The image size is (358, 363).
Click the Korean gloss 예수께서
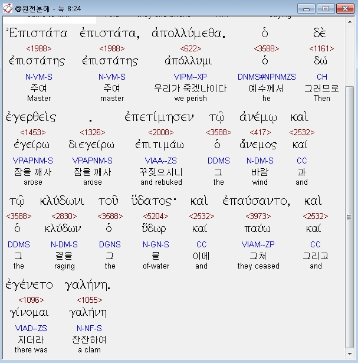[x=266, y=89]
